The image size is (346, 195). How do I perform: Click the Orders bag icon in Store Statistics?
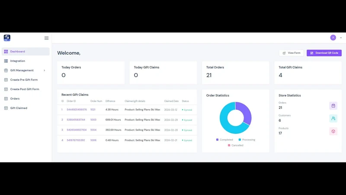click(x=333, y=106)
